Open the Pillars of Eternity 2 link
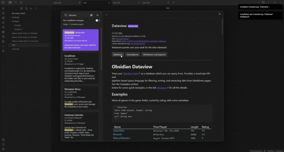 (x=121, y=138)
